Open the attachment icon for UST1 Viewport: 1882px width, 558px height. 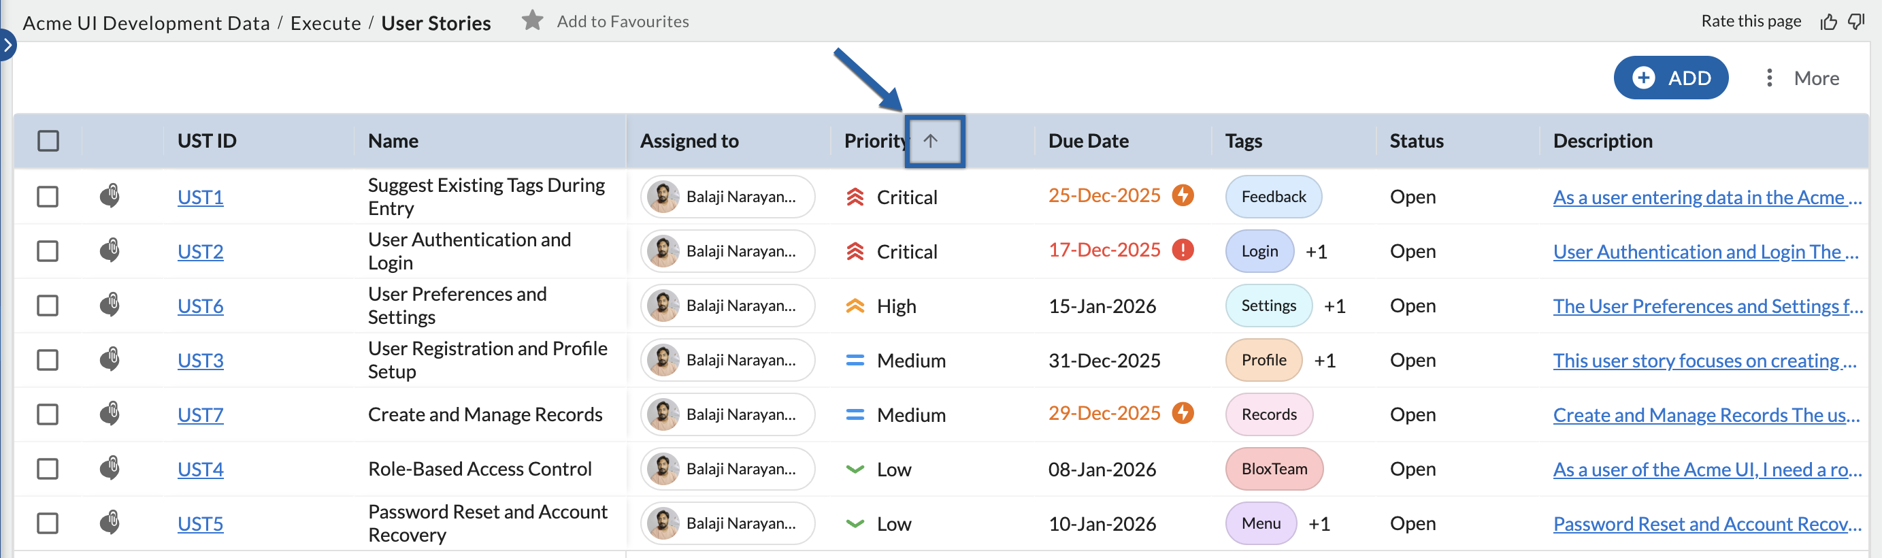coord(110,196)
